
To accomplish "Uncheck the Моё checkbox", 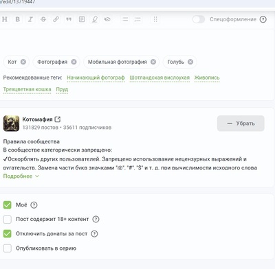I will coord(8,205).
